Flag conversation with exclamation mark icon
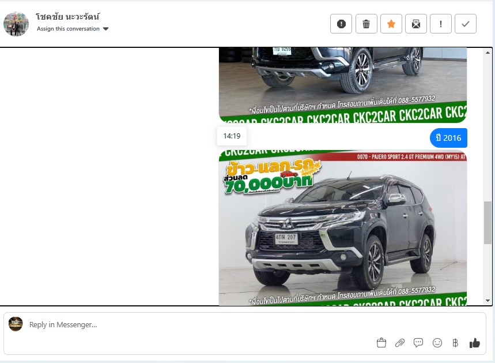 click(x=441, y=24)
